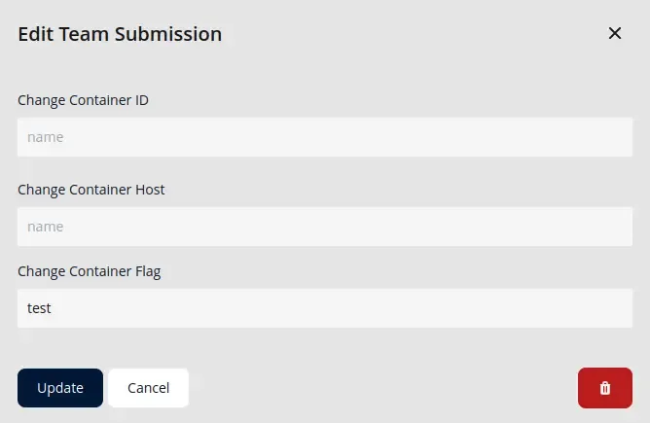Focus the Change Container ID field
This screenshot has height=423, width=650.
click(x=325, y=137)
